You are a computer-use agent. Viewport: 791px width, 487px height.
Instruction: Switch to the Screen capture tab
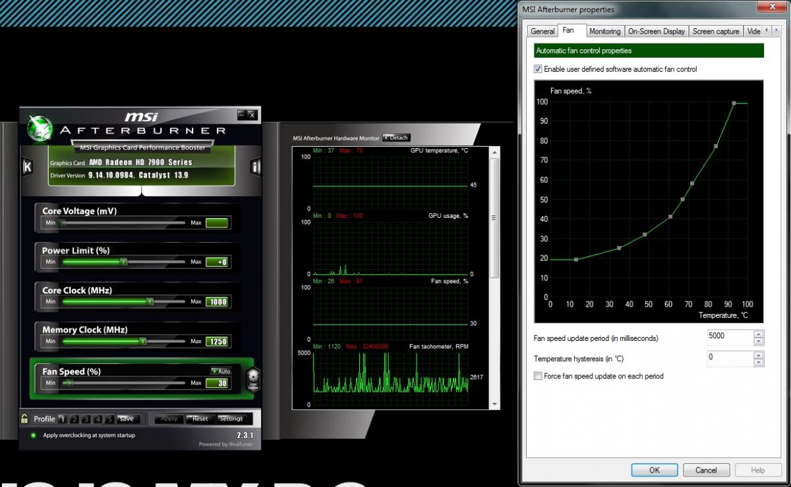[x=716, y=31]
